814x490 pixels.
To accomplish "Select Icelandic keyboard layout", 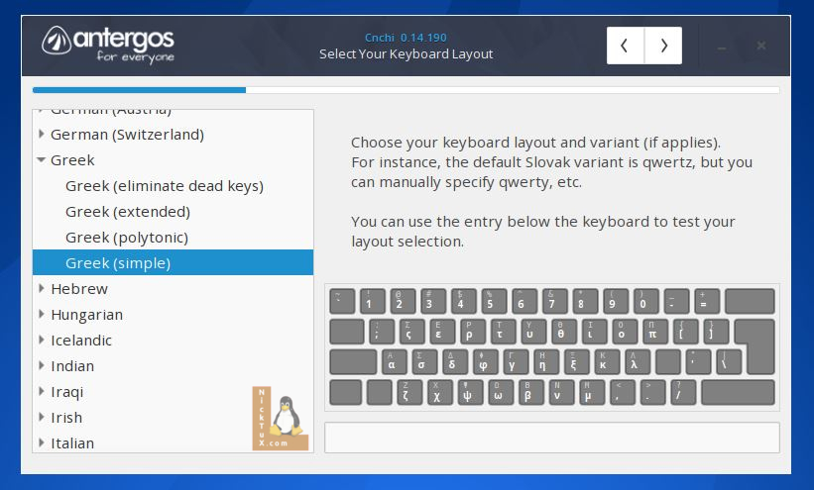I will pos(81,341).
